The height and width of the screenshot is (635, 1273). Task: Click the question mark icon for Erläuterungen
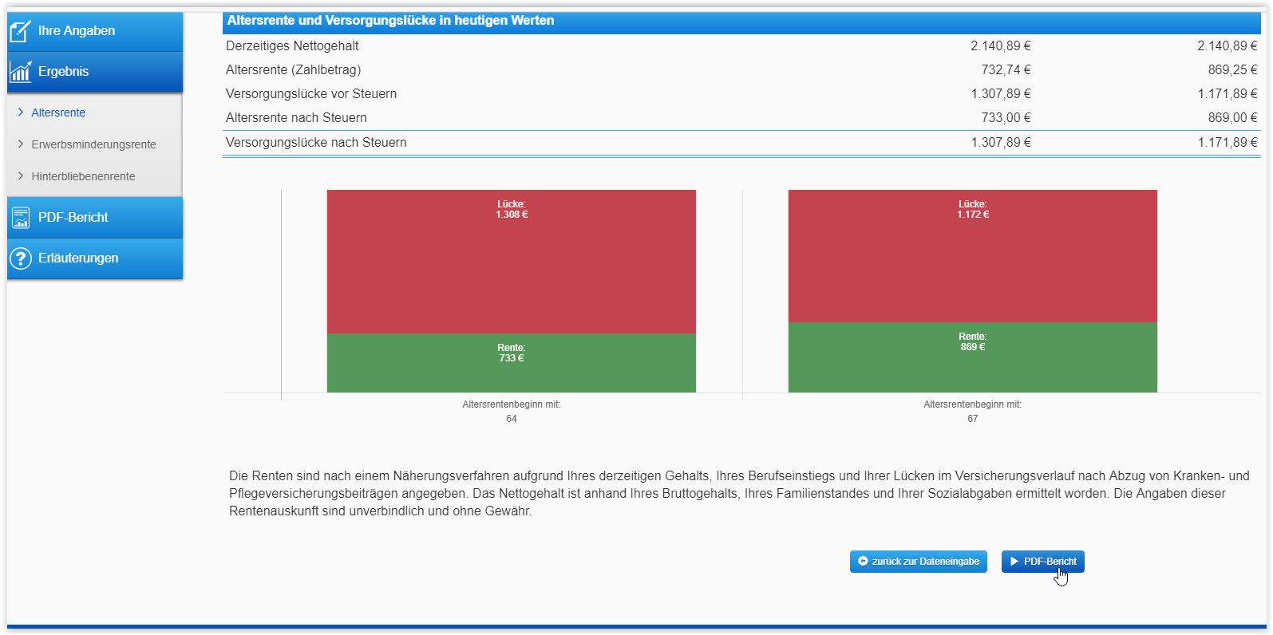tap(20, 258)
